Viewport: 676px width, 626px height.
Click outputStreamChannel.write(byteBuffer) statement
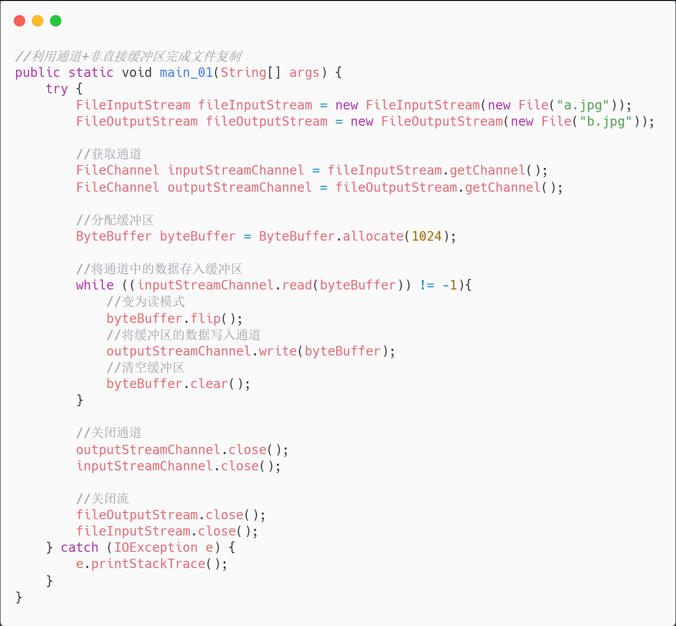coord(251,351)
